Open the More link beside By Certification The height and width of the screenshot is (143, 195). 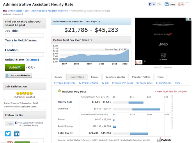(177, 83)
